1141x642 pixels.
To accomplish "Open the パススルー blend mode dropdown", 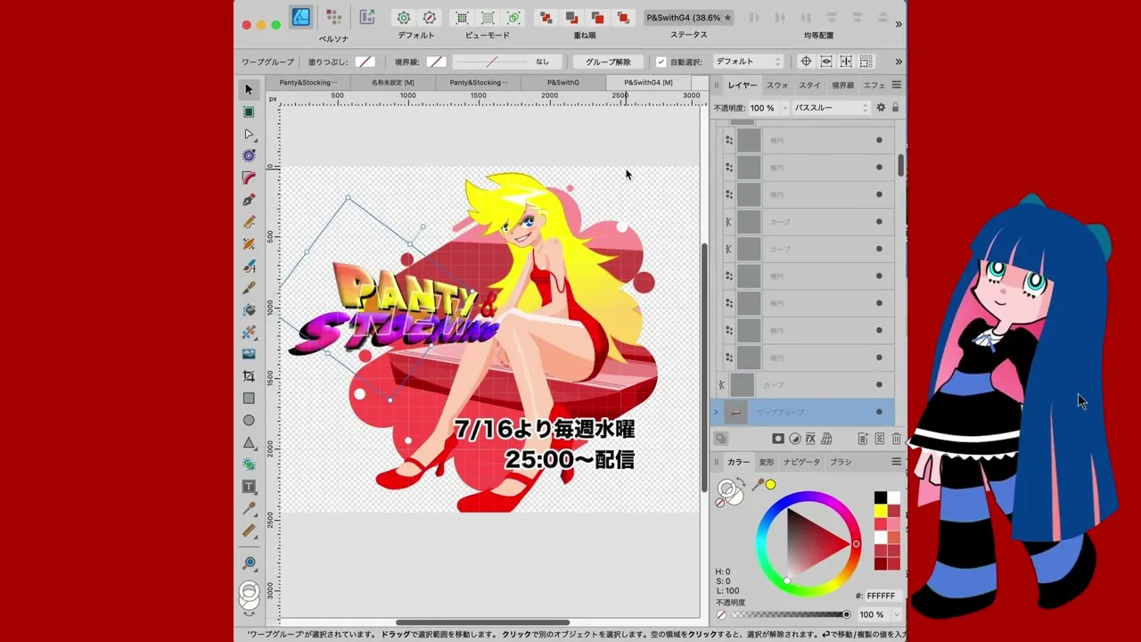I will tap(831, 108).
